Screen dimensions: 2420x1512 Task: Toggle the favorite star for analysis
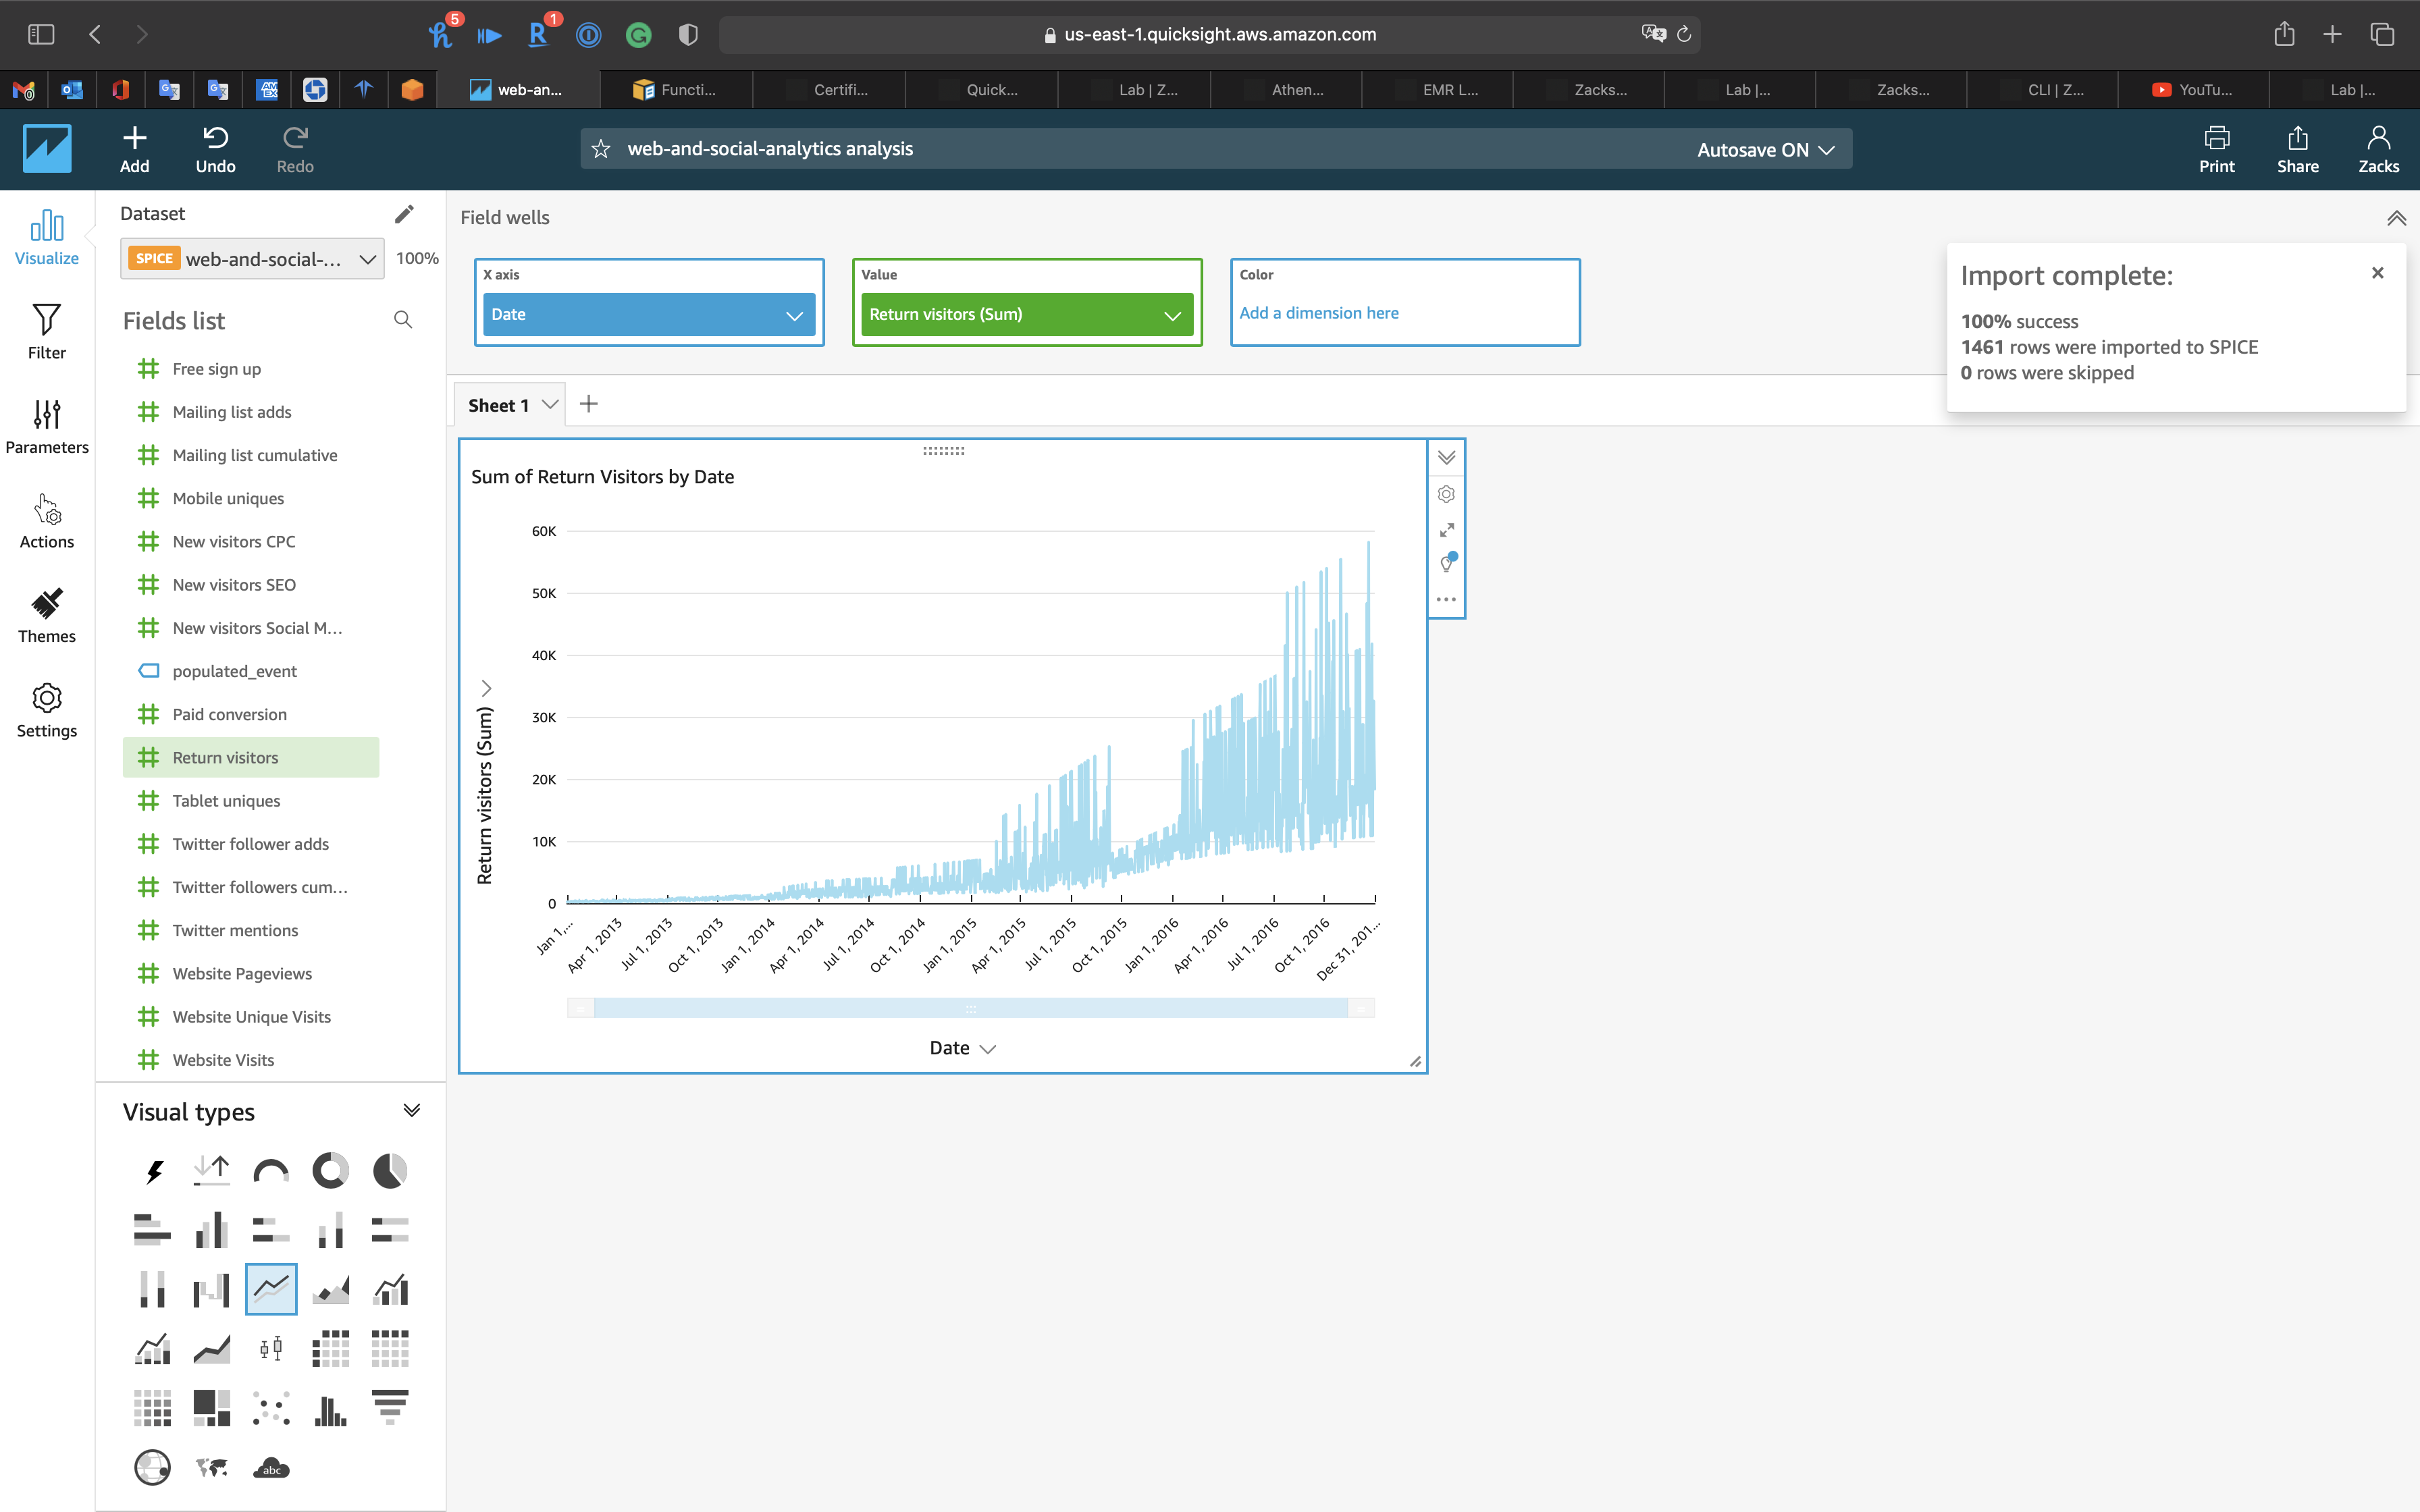601,149
